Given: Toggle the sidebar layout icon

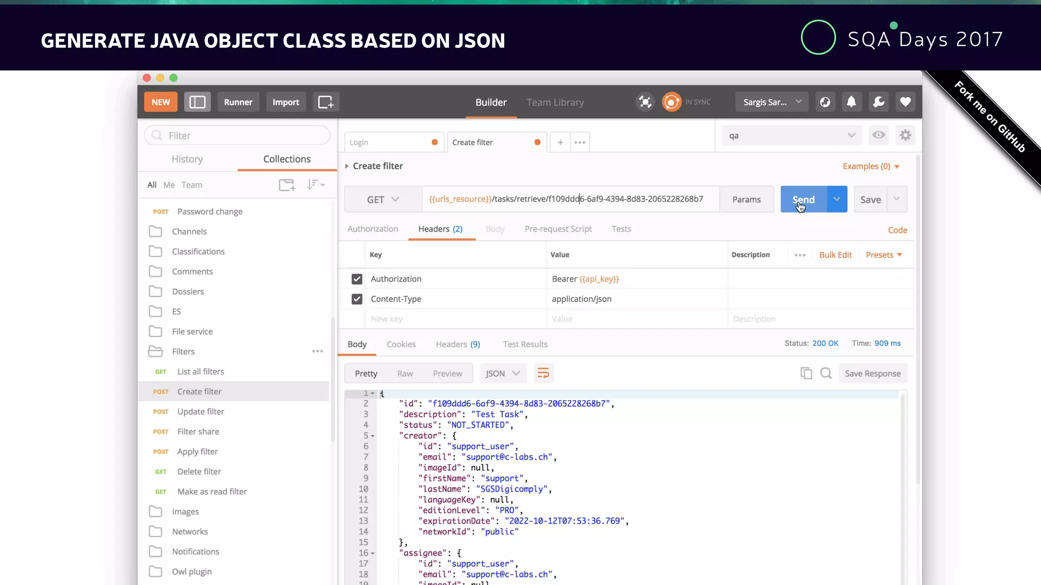Looking at the screenshot, I should [197, 102].
